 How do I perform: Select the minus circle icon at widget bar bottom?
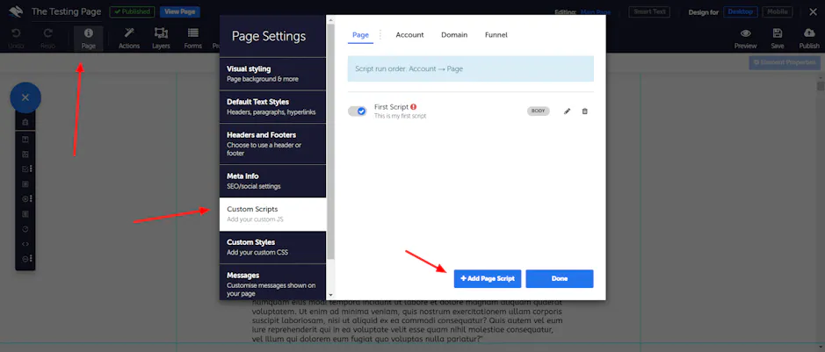point(25,259)
